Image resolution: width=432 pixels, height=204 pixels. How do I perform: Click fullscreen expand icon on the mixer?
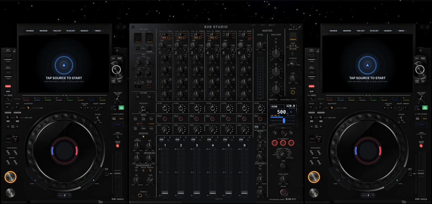(299, 27)
